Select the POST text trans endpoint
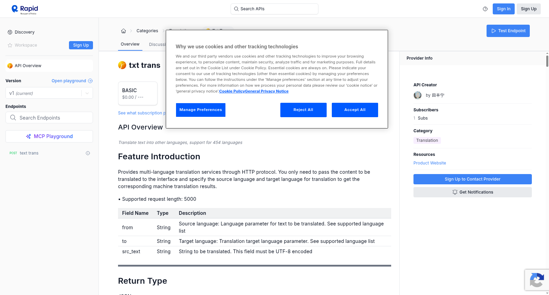Screen dimensions: 549x295 pos(49,153)
